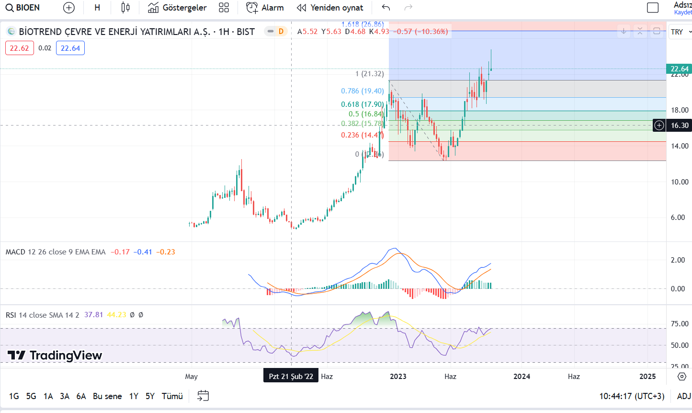Open the 10:44:17 (UTC+3) timezone menu

tap(632, 396)
